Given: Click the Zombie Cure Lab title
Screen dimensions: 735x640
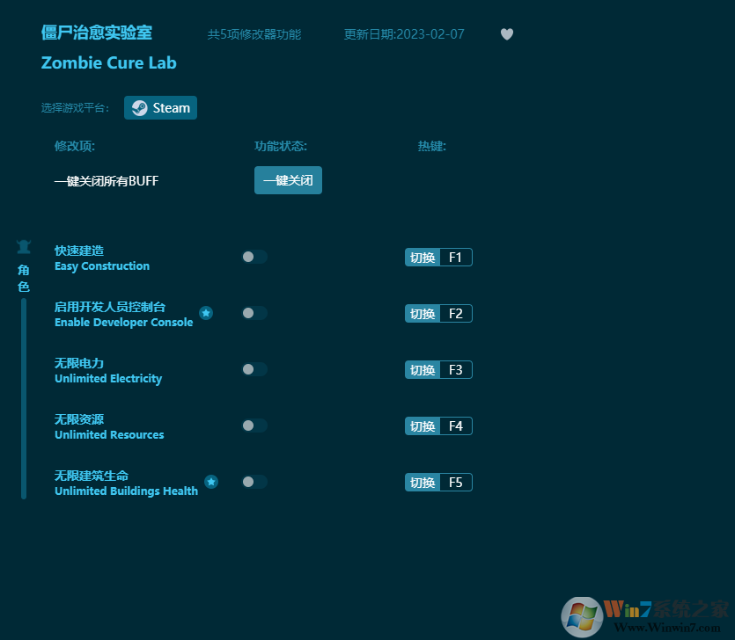Looking at the screenshot, I should pos(109,62).
